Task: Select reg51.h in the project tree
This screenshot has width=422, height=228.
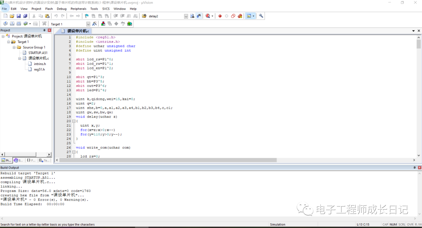Action: [x=39, y=69]
